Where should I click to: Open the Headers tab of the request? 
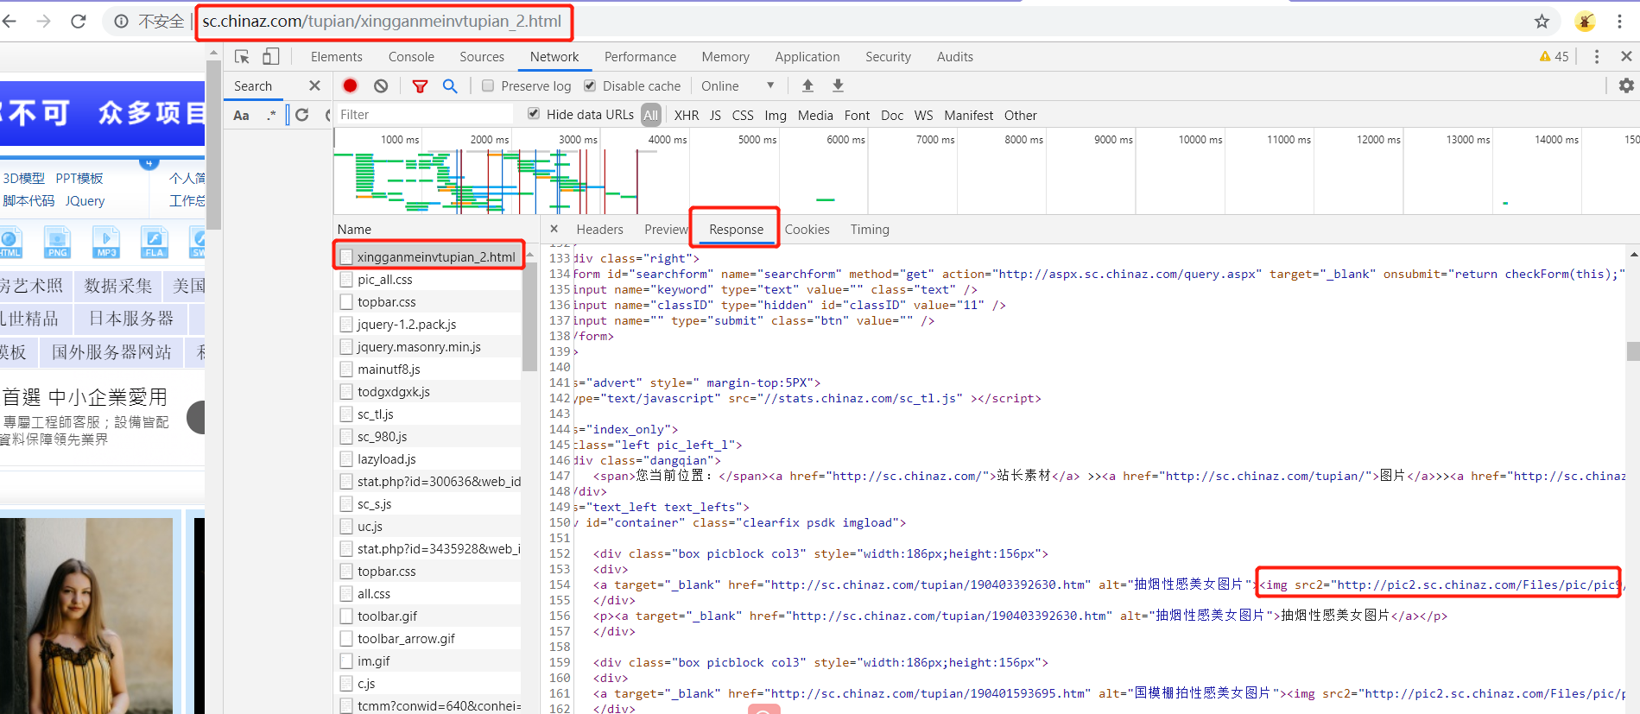coord(599,230)
